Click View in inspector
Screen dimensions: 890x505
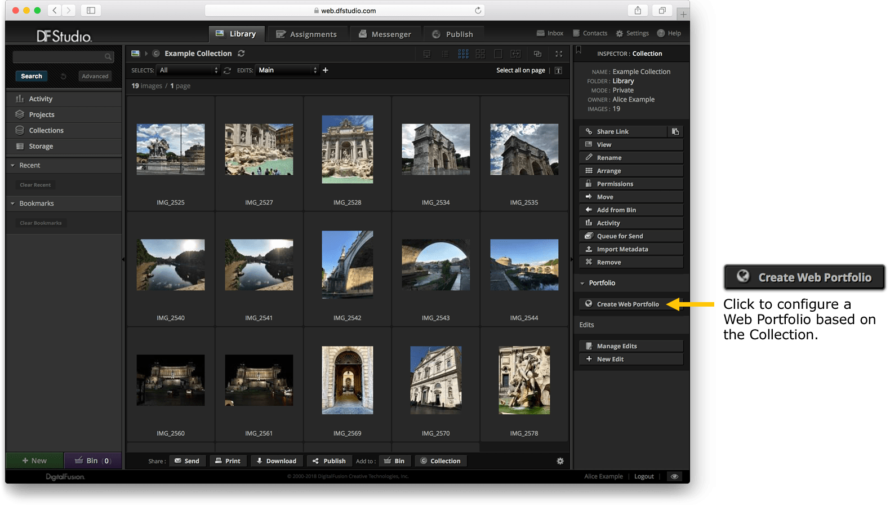[631, 145]
